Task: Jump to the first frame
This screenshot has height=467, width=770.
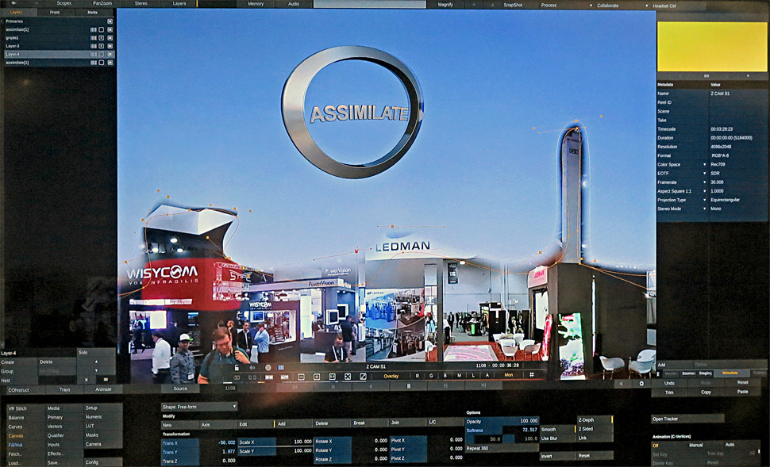Action: pos(295,387)
